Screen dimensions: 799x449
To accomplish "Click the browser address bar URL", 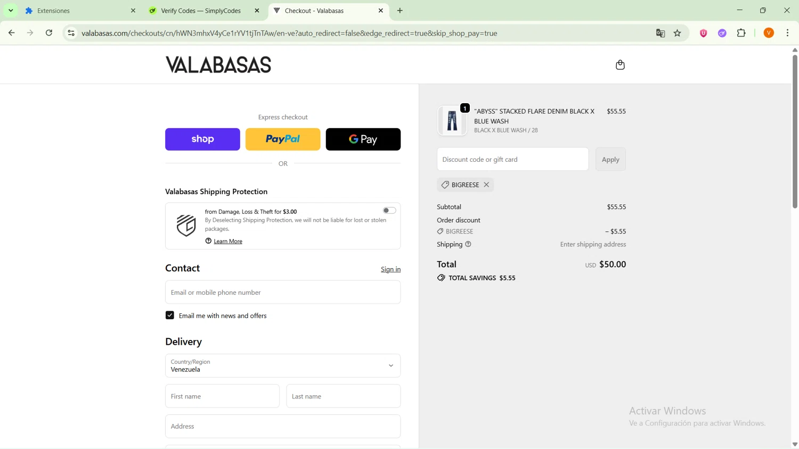I will click(289, 33).
